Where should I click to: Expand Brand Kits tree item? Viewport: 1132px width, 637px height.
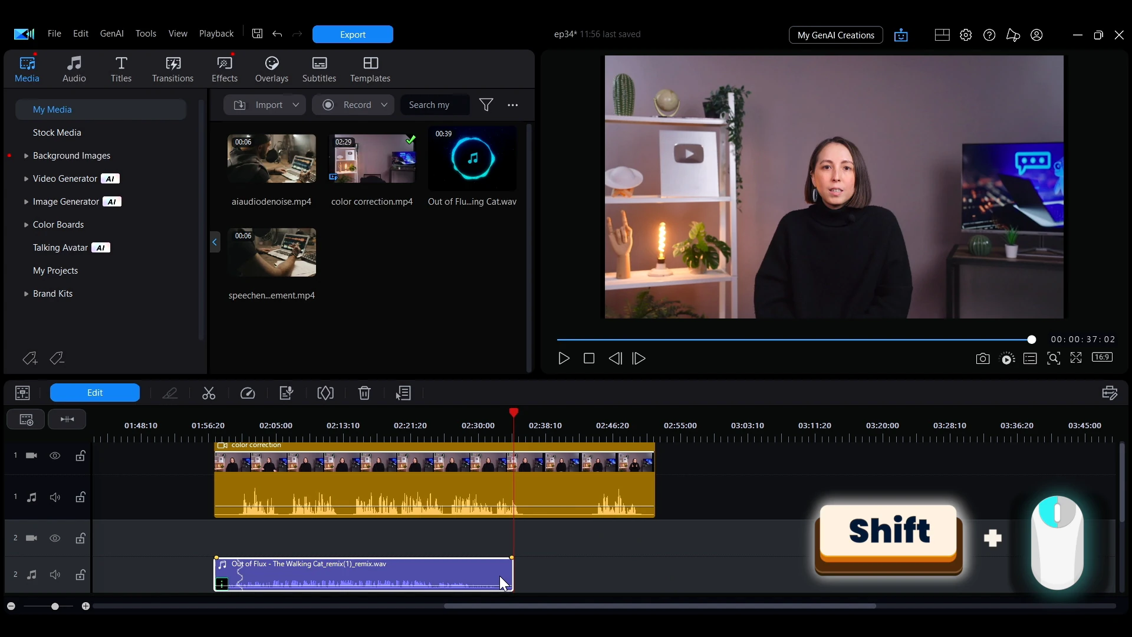coord(26,294)
